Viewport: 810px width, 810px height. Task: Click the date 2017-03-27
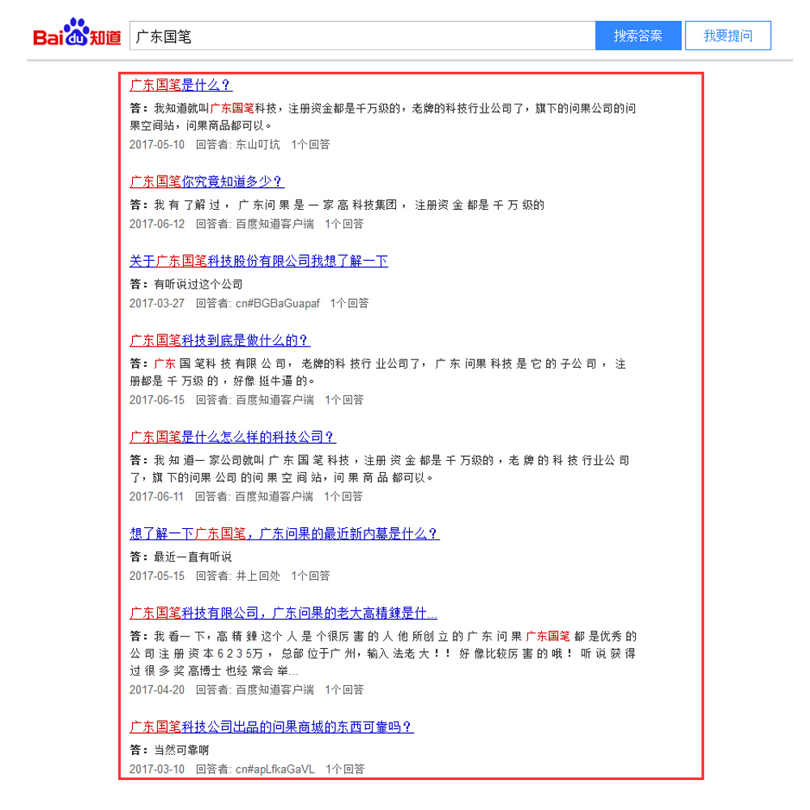point(157,304)
